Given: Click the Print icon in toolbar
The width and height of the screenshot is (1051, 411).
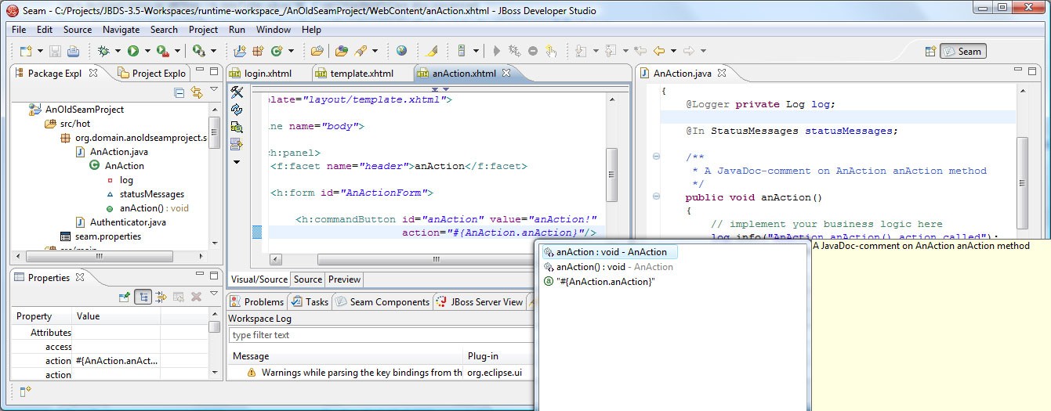Looking at the screenshot, I should (73, 51).
